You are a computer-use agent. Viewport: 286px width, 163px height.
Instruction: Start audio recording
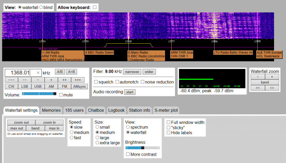[x=130, y=92]
